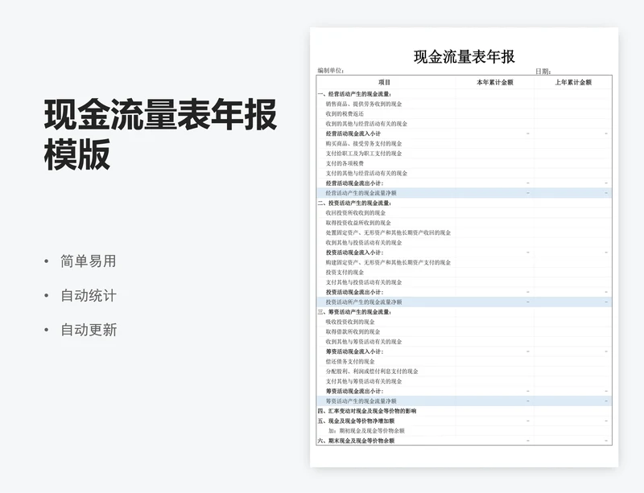
Task: Click row '加:期初现金及现金等价物余额'
Action: [x=464, y=430]
